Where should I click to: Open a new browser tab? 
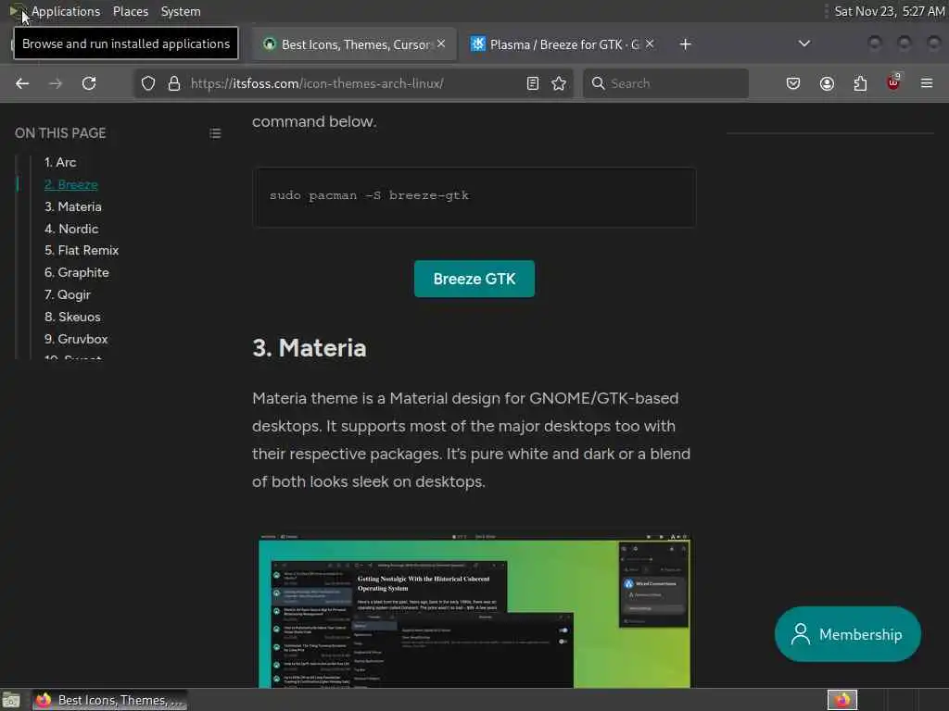[685, 44]
